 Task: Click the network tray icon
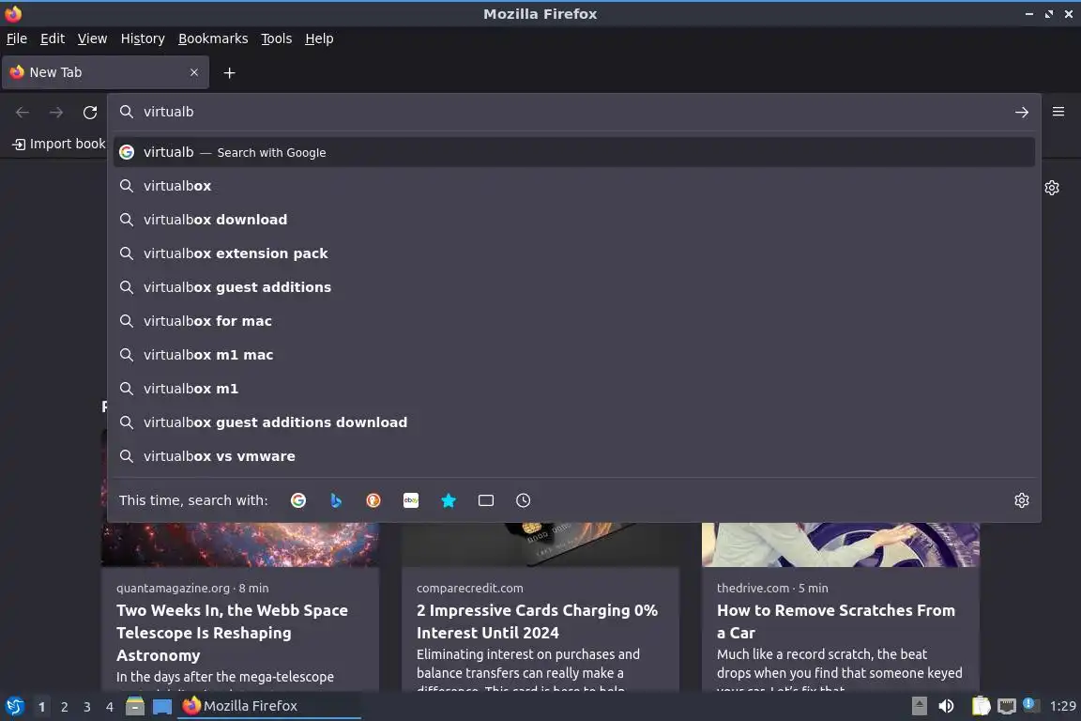click(x=1007, y=706)
